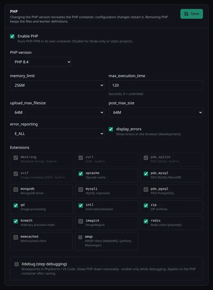213x290 pixels.
Task: Open the upload_max_filesize dropdown
Action: point(57,112)
